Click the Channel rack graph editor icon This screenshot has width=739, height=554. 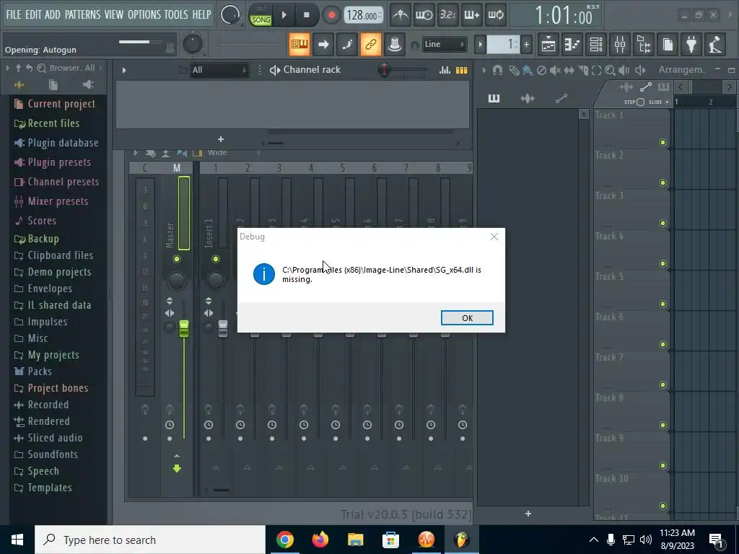click(445, 70)
